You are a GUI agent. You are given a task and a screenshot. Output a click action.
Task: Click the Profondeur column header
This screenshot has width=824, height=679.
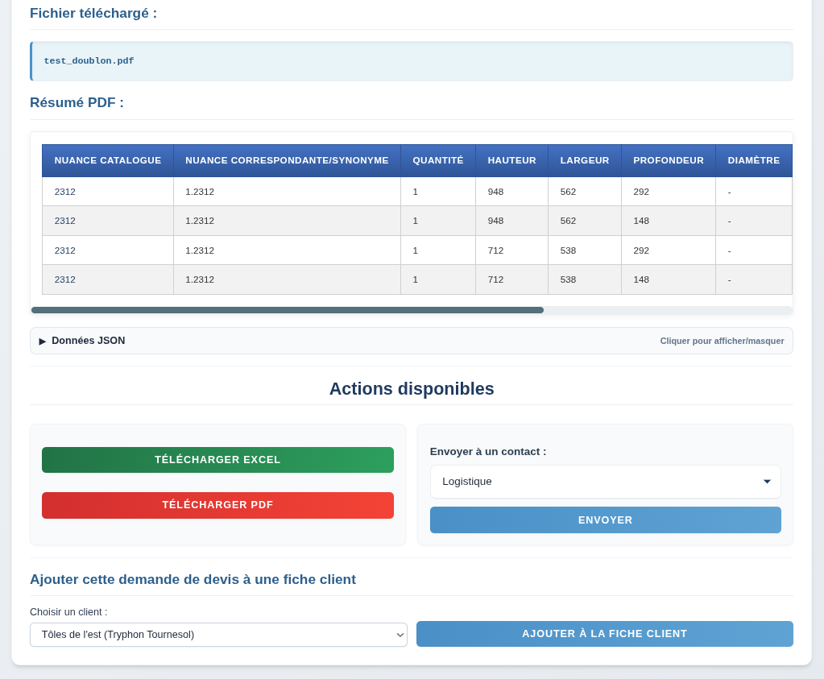[x=669, y=160]
